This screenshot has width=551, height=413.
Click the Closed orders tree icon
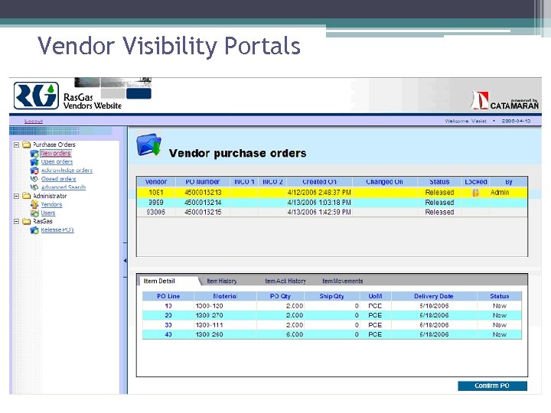pos(34,179)
